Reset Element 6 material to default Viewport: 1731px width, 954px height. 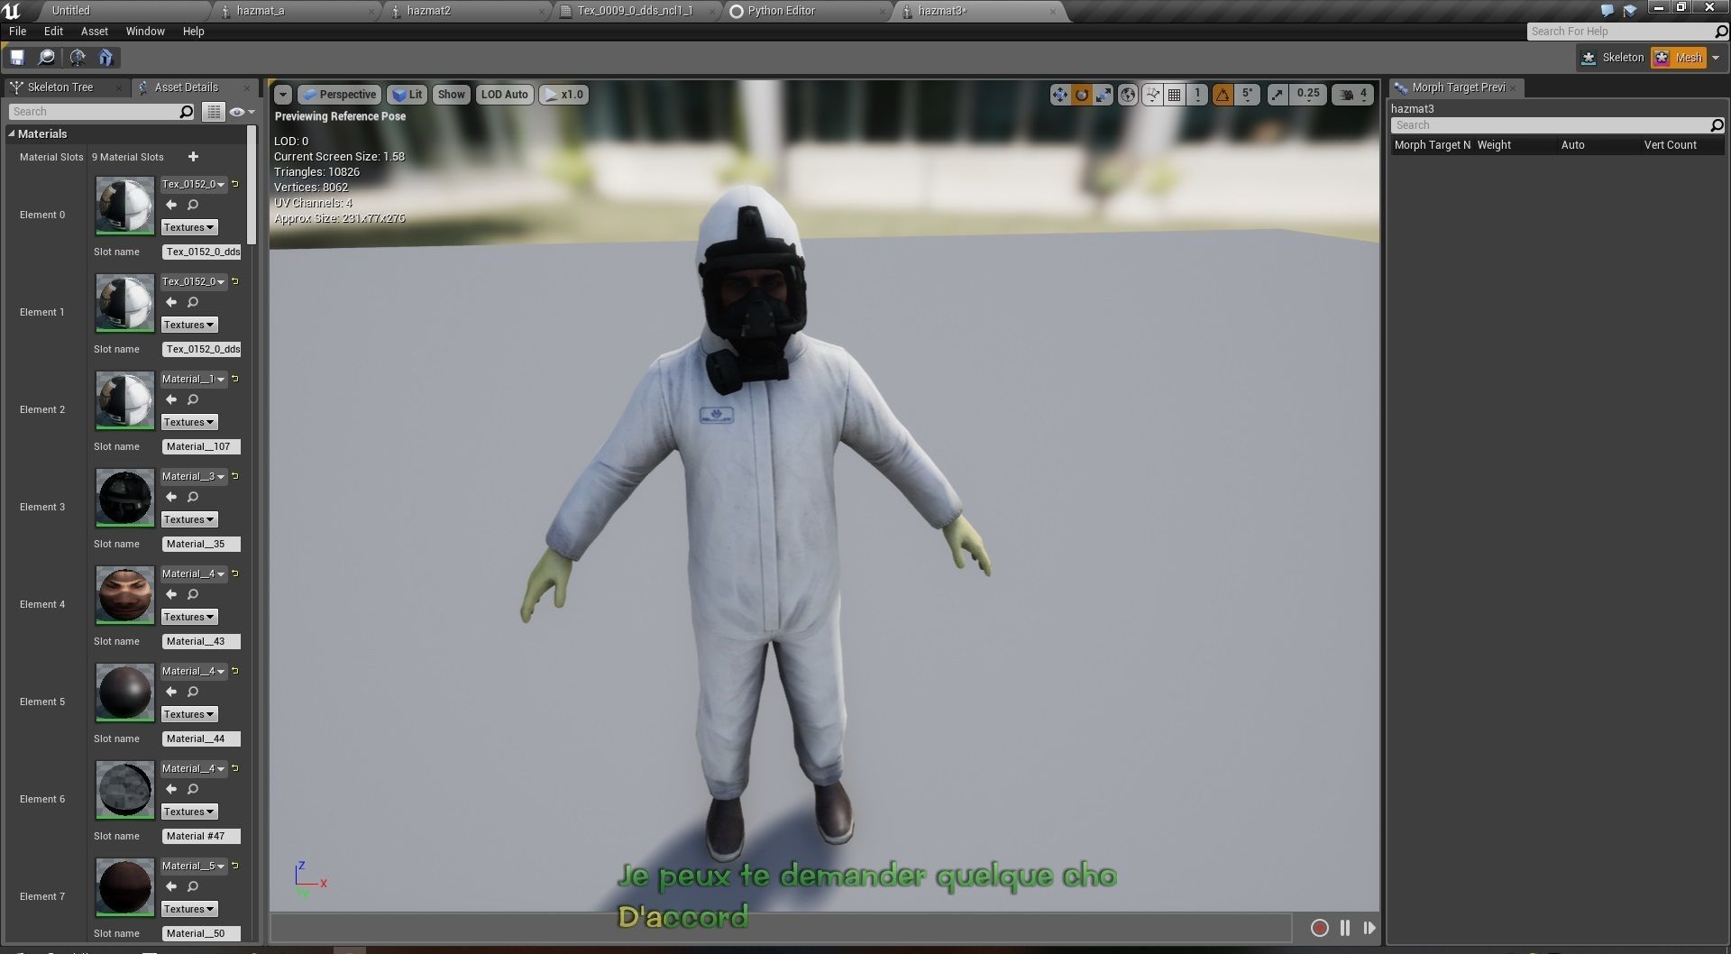(235, 768)
